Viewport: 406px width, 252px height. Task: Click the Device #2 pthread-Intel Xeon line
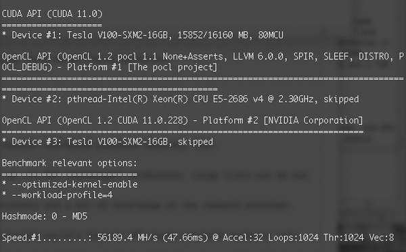click(180, 99)
